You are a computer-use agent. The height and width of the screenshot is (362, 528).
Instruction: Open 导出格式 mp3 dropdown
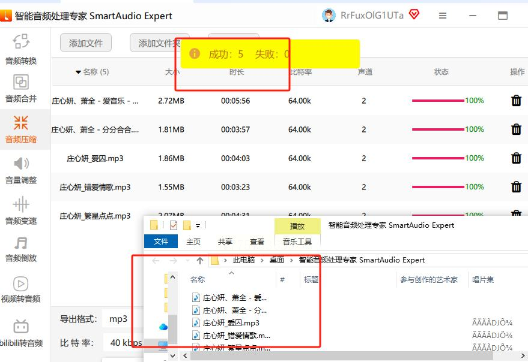tap(123, 319)
